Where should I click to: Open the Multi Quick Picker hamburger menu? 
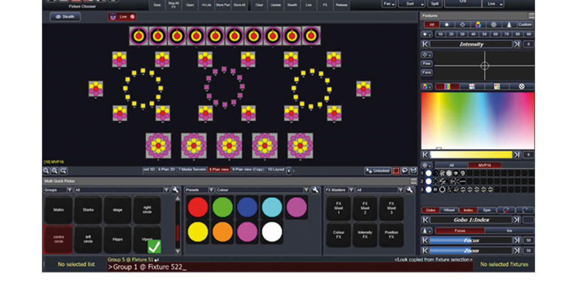tap(413, 181)
